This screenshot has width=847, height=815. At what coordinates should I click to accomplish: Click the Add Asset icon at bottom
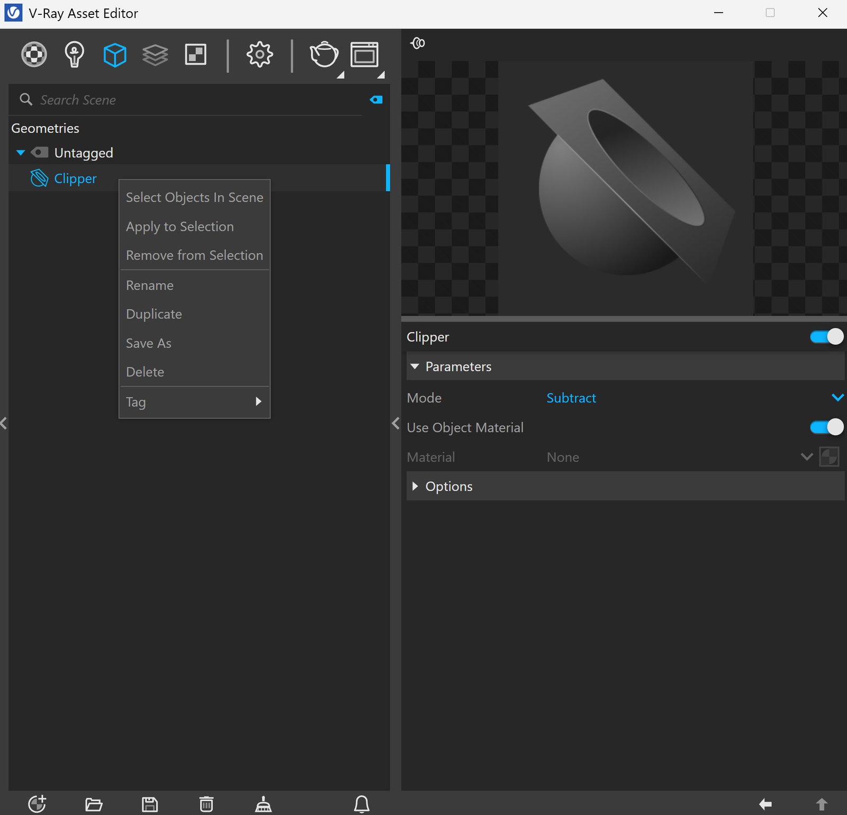(x=37, y=804)
